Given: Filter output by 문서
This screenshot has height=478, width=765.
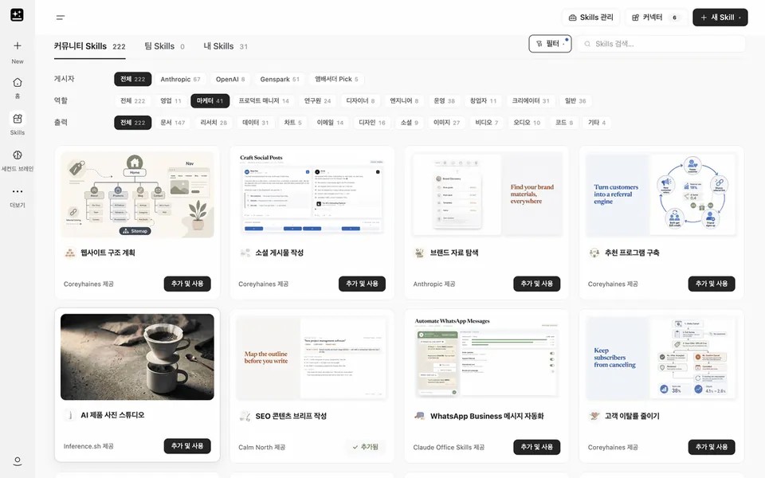Looking at the screenshot, I should [x=173, y=123].
